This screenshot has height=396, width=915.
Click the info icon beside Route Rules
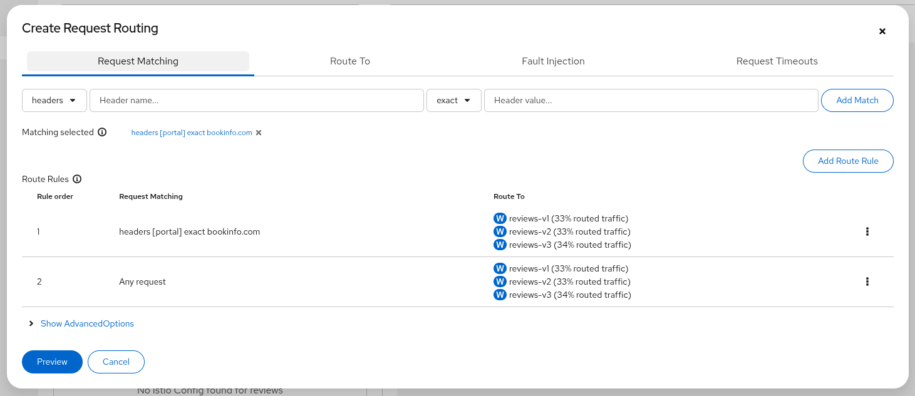(77, 179)
